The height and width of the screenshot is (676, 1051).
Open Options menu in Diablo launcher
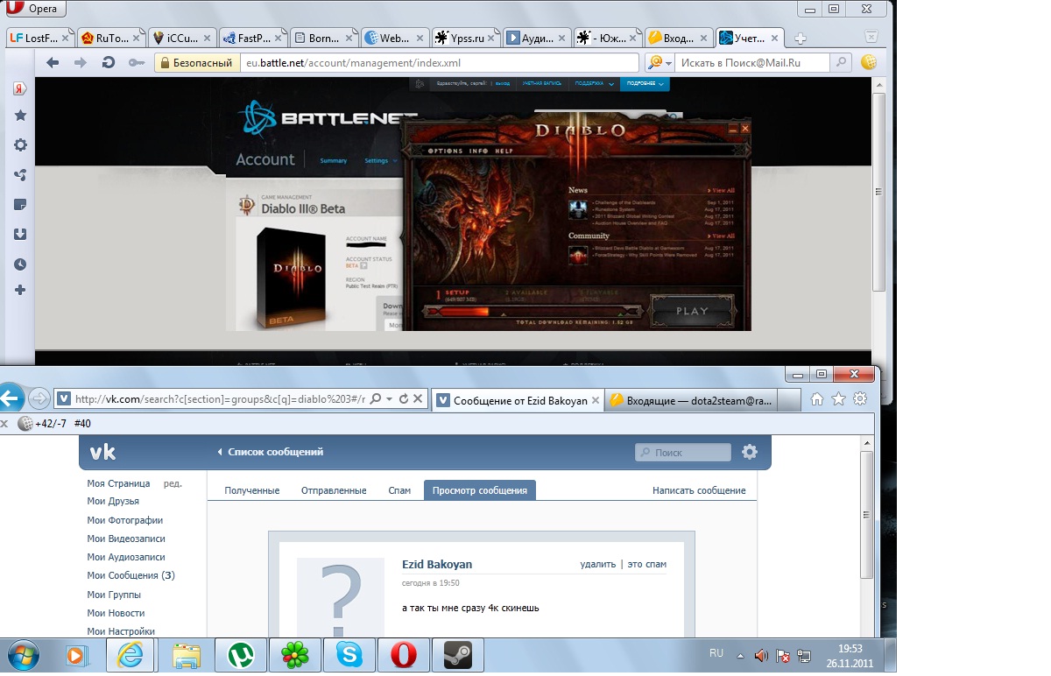(445, 151)
